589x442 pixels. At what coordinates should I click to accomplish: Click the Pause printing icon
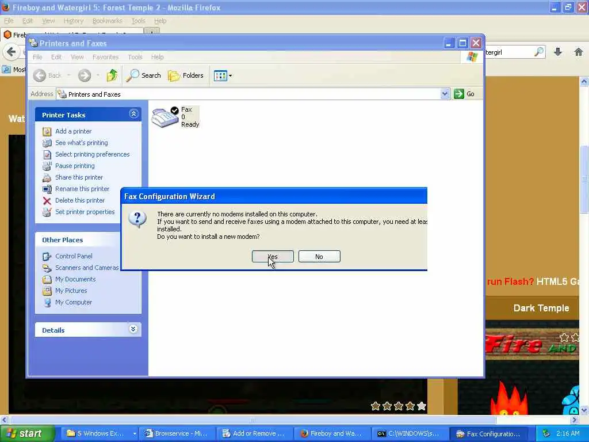tap(47, 166)
